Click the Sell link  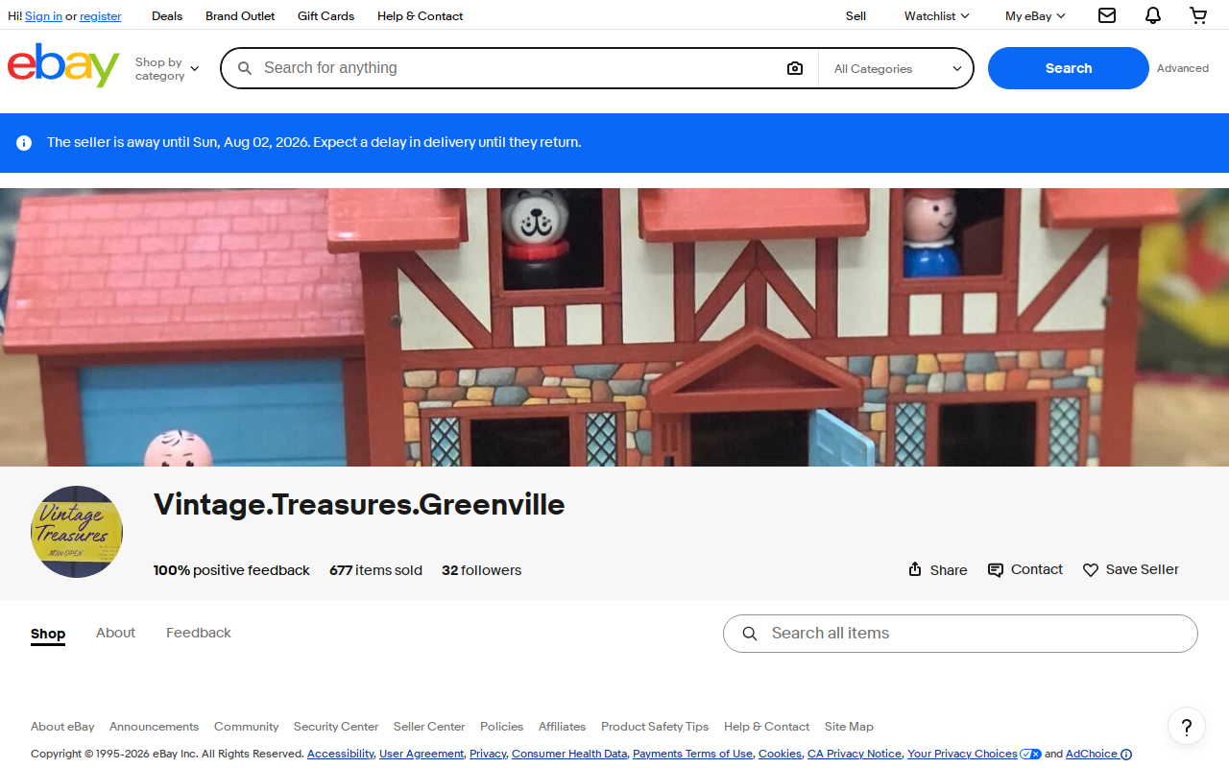coord(855,15)
